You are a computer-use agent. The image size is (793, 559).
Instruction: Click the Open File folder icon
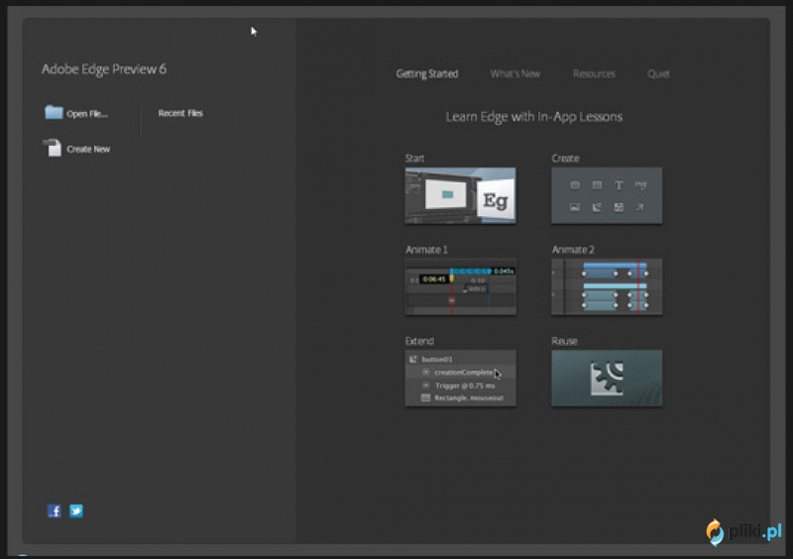[54, 112]
